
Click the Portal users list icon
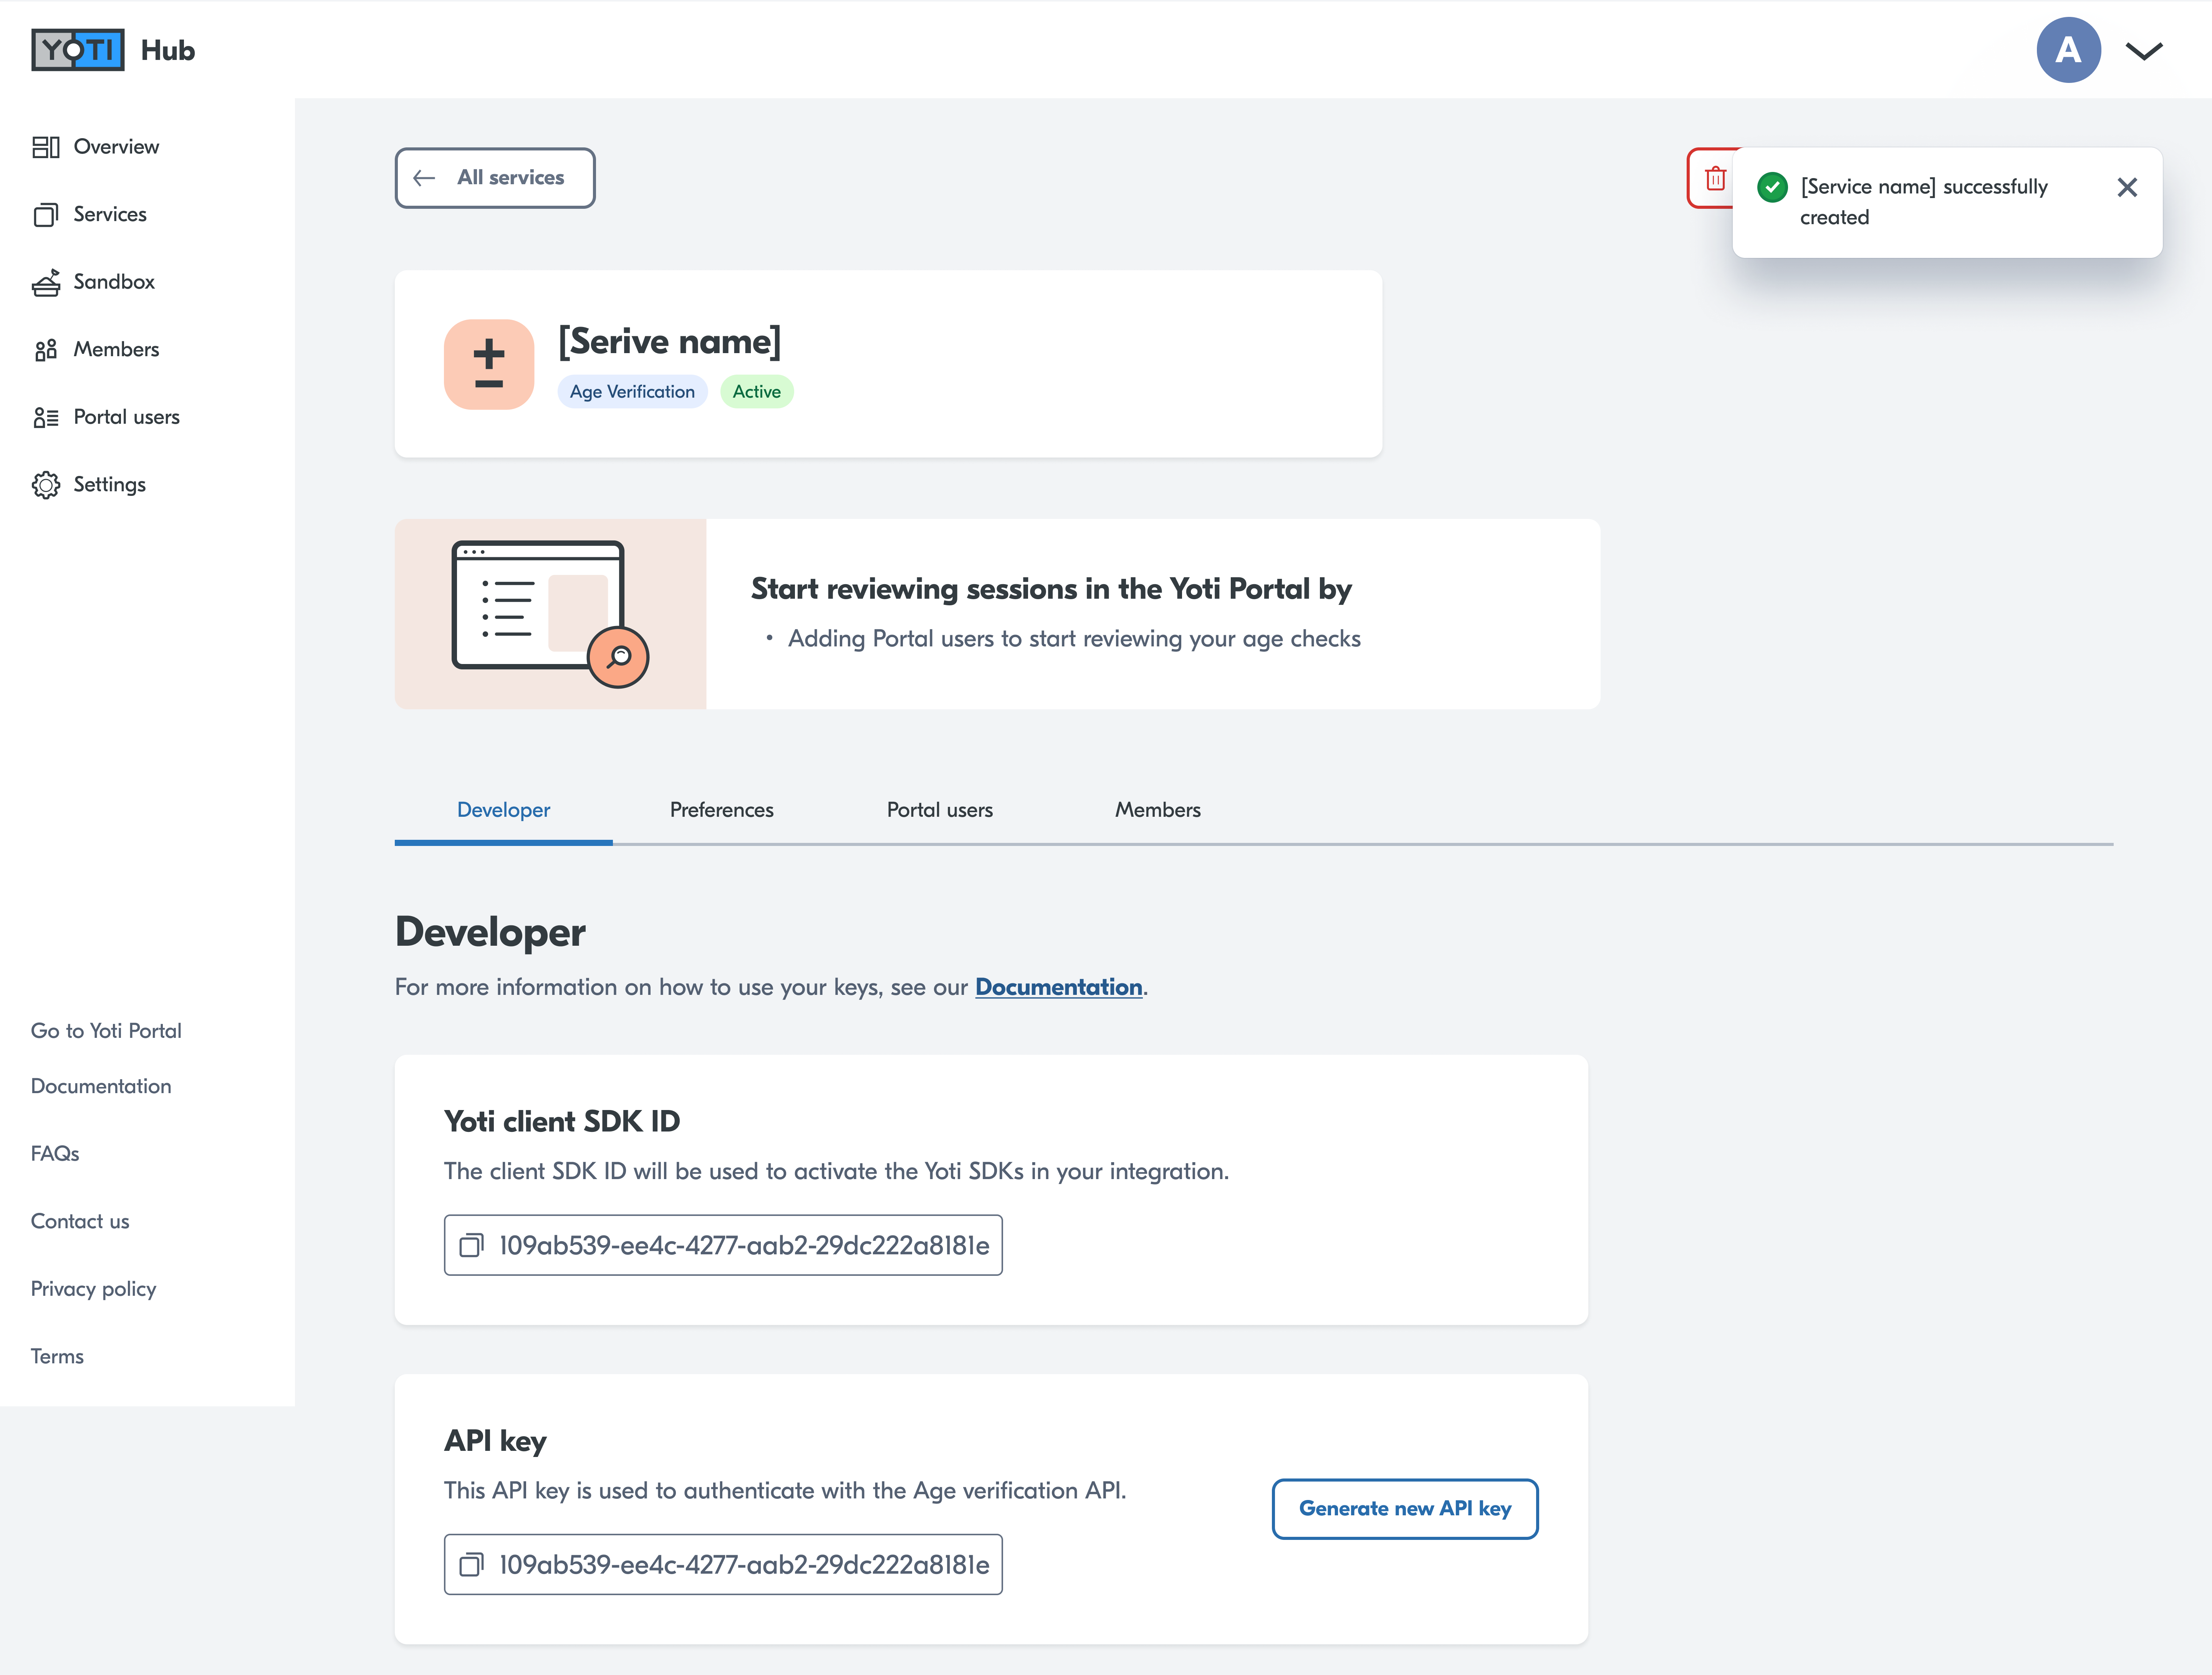pos(46,418)
